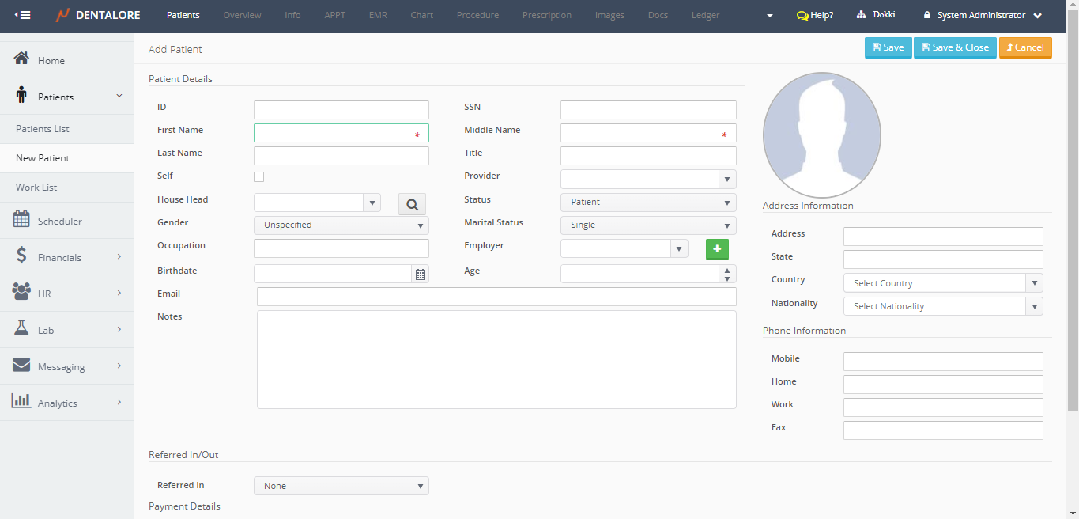Open the Marital Status dropdown
Image resolution: width=1079 pixels, height=519 pixels.
(x=648, y=225)
